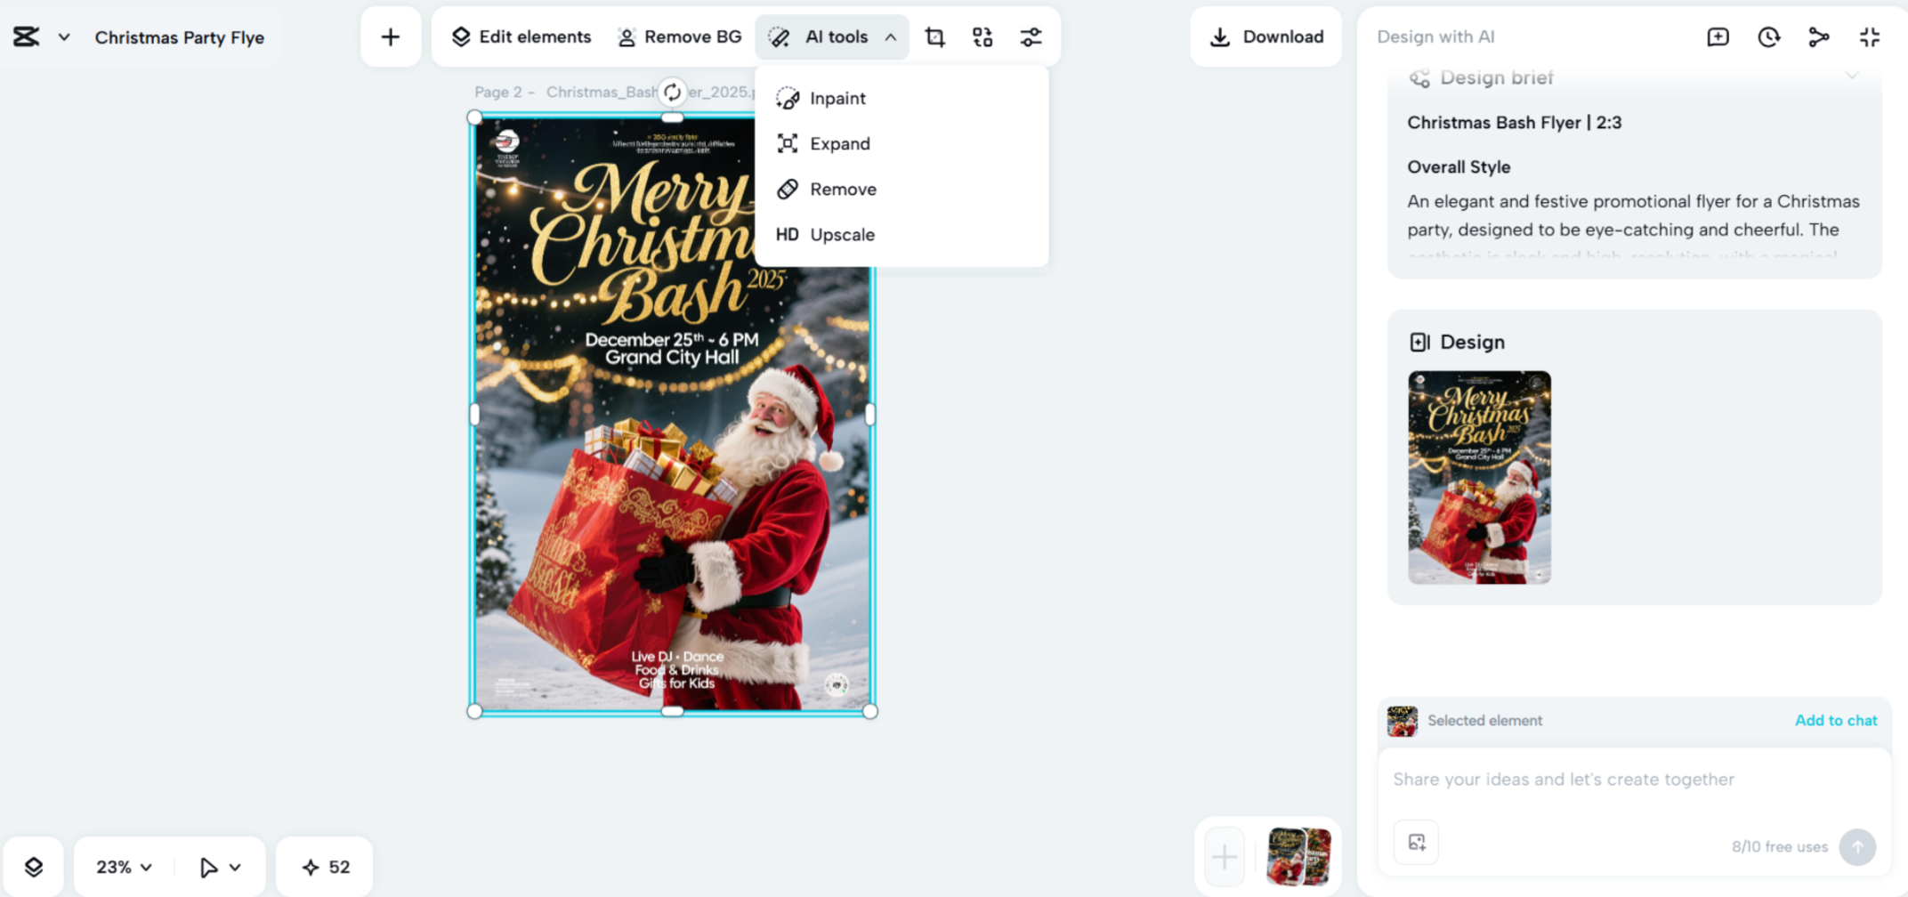Image resolution: width=1908 pixels, height=897 pixels.
Task: Click Add to chat for selected element
Action: (x=1836, y=720)
